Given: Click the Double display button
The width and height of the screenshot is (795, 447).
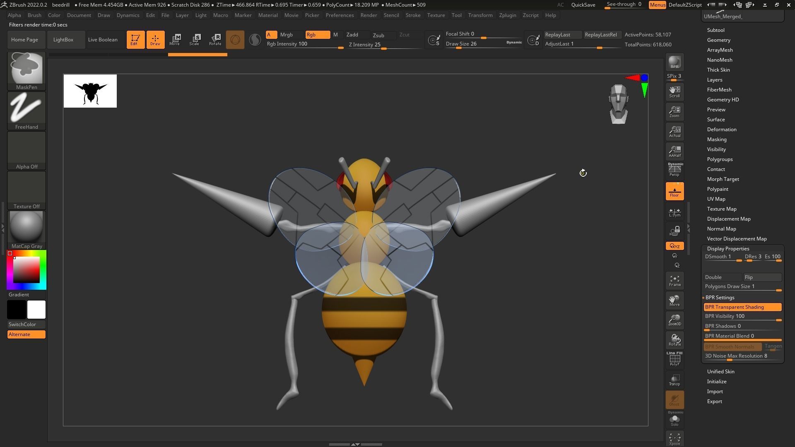Looking at the screenshot, I should tap(723, 277).
